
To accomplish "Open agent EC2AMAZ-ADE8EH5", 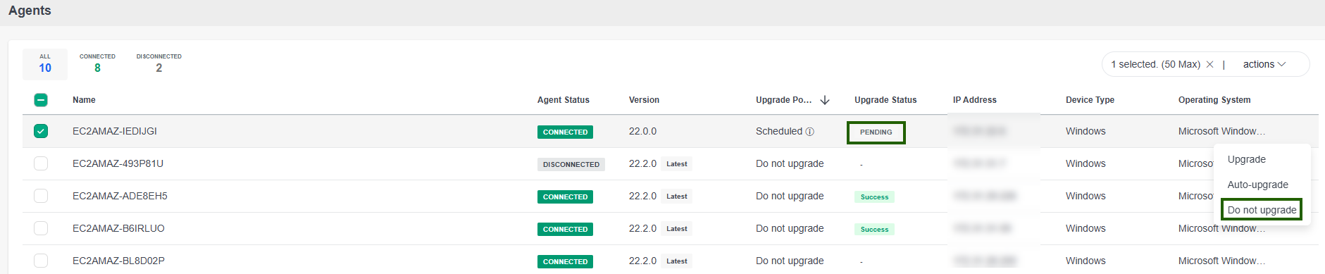I will (120, 196).
